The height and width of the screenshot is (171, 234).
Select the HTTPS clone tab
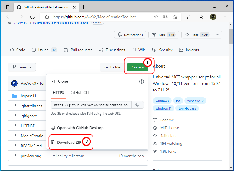58,93
